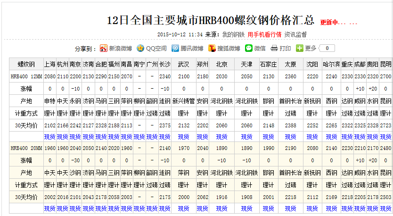Click the 12MM 现货 link under 北京
The width and height of the screenshot is (393, 216).
(221, 137)
